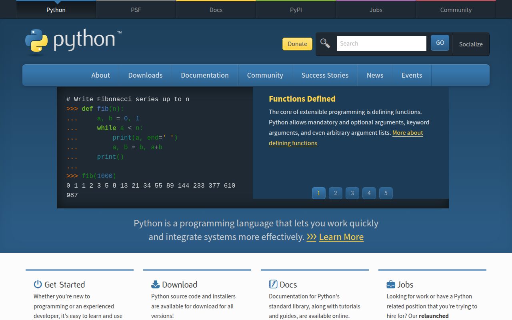This screenshot has width=512, height=320.
Task: Open the Docs tab in top bar
Action: [216, 10]
